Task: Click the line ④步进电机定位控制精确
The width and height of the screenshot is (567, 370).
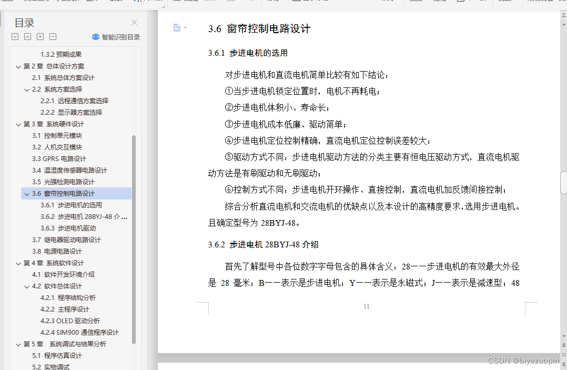Action: [x=328, y=141]
